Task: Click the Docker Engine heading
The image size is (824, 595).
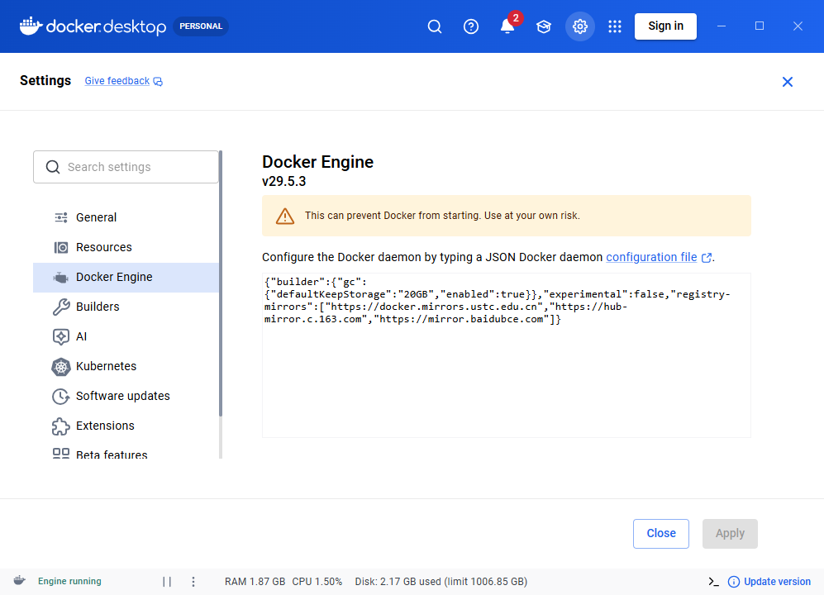Action: click(317, 162)
